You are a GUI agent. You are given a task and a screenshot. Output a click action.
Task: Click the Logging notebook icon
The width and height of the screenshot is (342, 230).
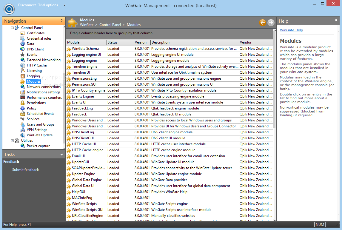point(22,76)
